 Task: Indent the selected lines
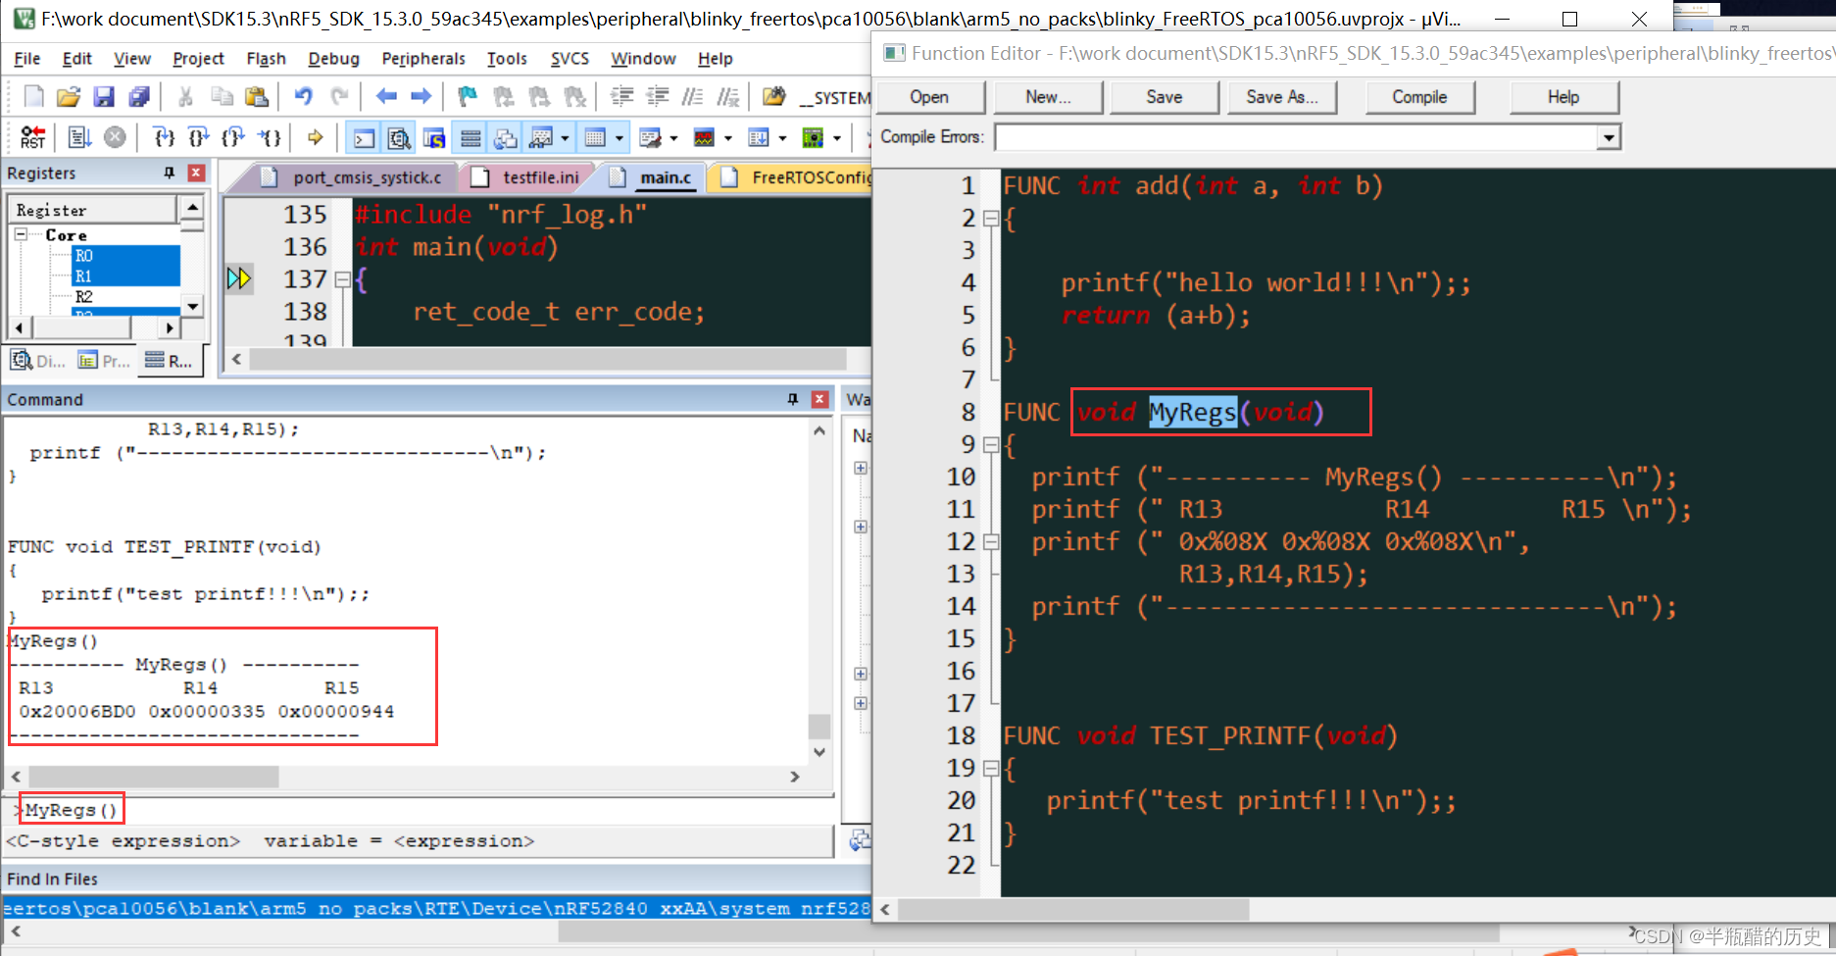621,96
